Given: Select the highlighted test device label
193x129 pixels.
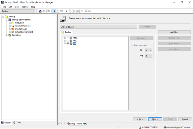Looking at the screenshot, I should 74,44.
